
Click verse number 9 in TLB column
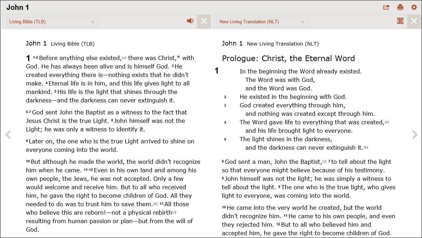coord(27,141)
